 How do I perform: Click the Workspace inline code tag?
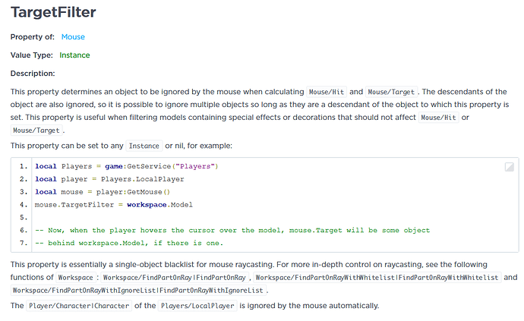[x=75, y=278]
